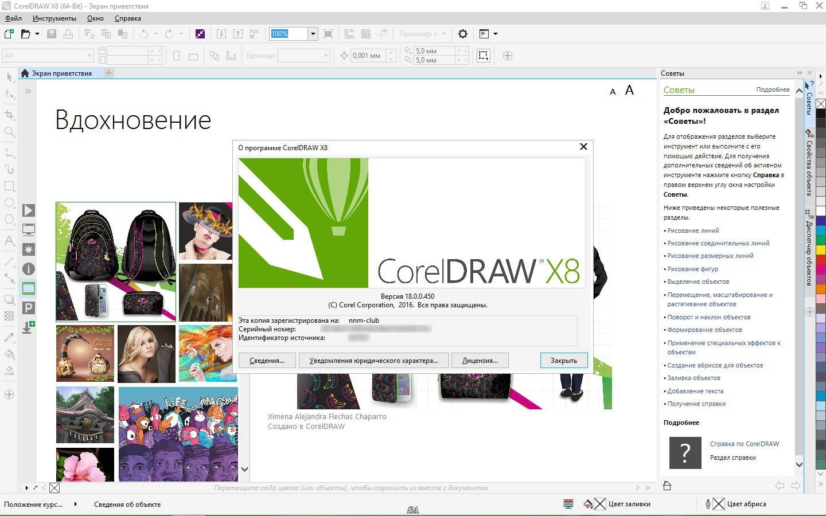Select the Rectangle tool

[9, 186]
